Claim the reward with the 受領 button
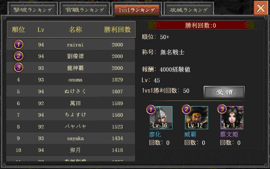The height and width of the screenshot is (169, 270). (224, 92)
